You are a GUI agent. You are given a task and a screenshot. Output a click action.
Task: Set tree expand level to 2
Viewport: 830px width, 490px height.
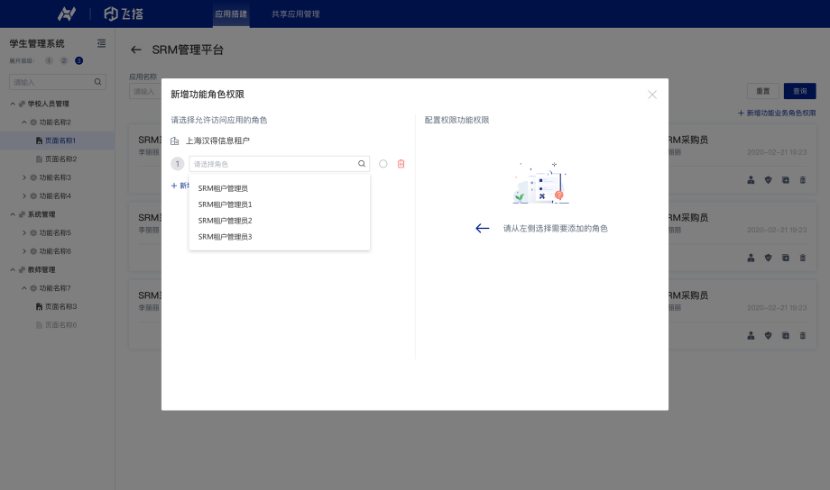pyautogui.click(x=64, y=60)
